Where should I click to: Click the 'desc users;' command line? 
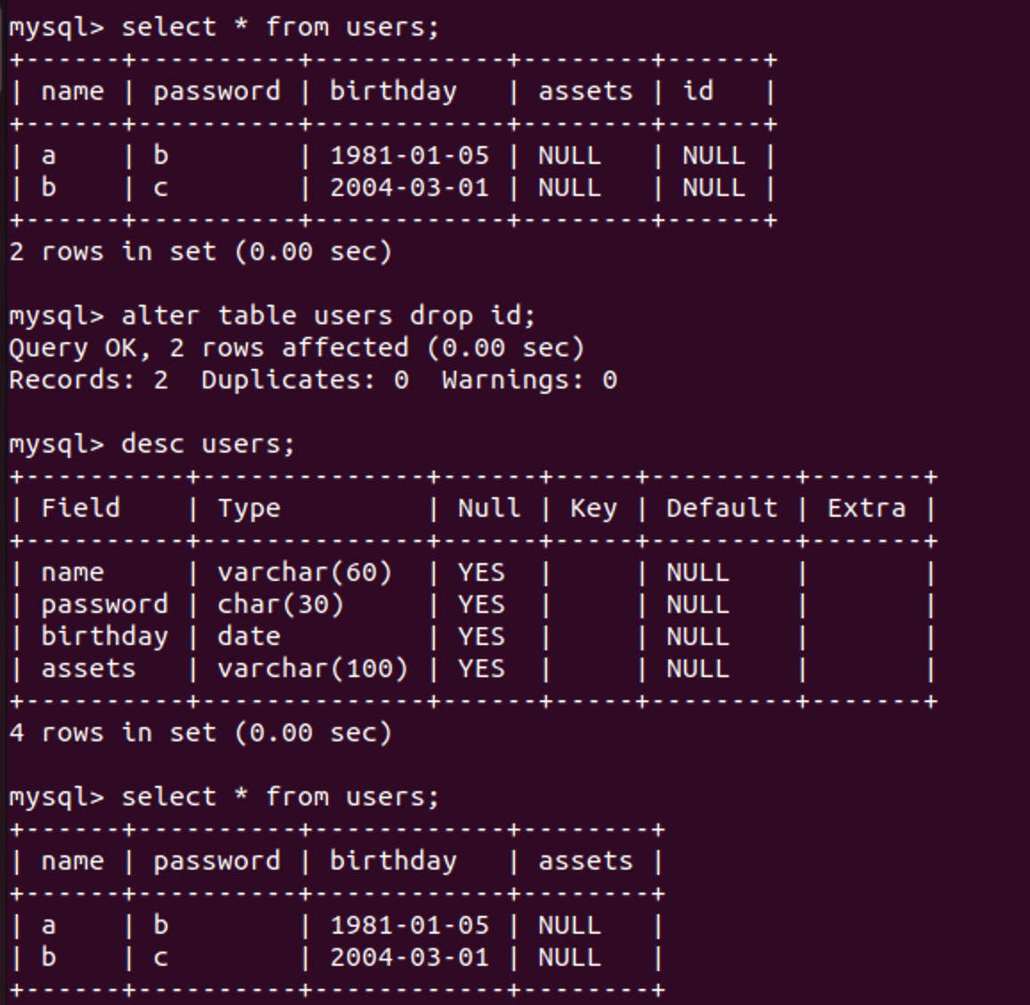(207, 444)
